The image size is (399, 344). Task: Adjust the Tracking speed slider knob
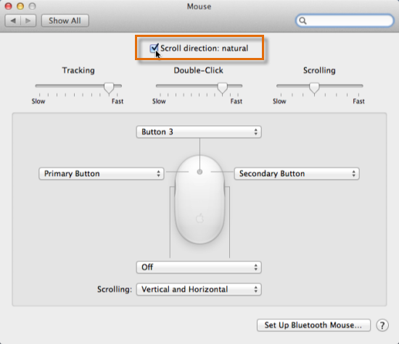point(109,88)
